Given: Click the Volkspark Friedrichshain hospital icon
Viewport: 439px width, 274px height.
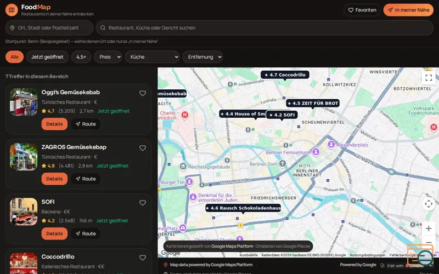Looking at the screenshot, I should point(434,127).
